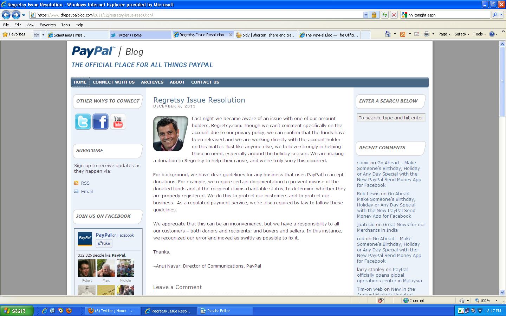Screen dimensions: 506x316
Task: Click the PayPal Blog logo
Action: point(108,52)
